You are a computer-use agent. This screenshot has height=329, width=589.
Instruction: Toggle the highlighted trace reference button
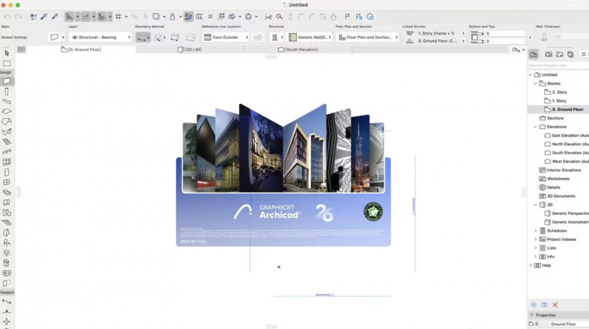coord(188,16)
